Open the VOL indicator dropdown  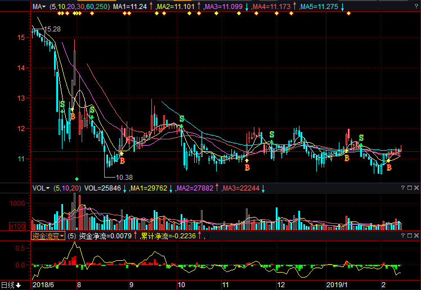pyautogui.click(x=41, y=188)
